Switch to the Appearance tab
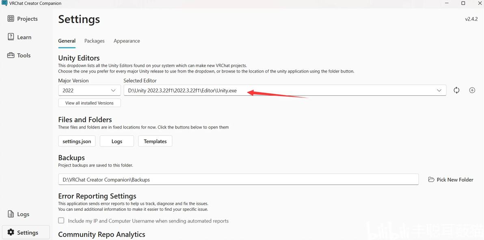This screenshot has height=240, width=484. [127, 41]
